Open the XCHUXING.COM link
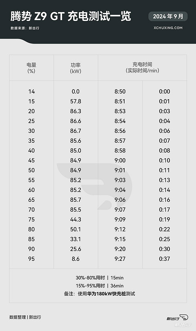 click(168, 28)
